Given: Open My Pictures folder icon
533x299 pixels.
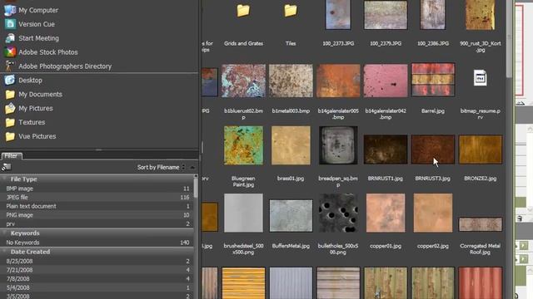Looking at the screenshot, I should (10, 108).
